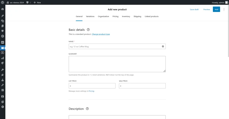Open Plugins plug sidebar icon
The height and width of the screenshot is (119, 229).
3,75
